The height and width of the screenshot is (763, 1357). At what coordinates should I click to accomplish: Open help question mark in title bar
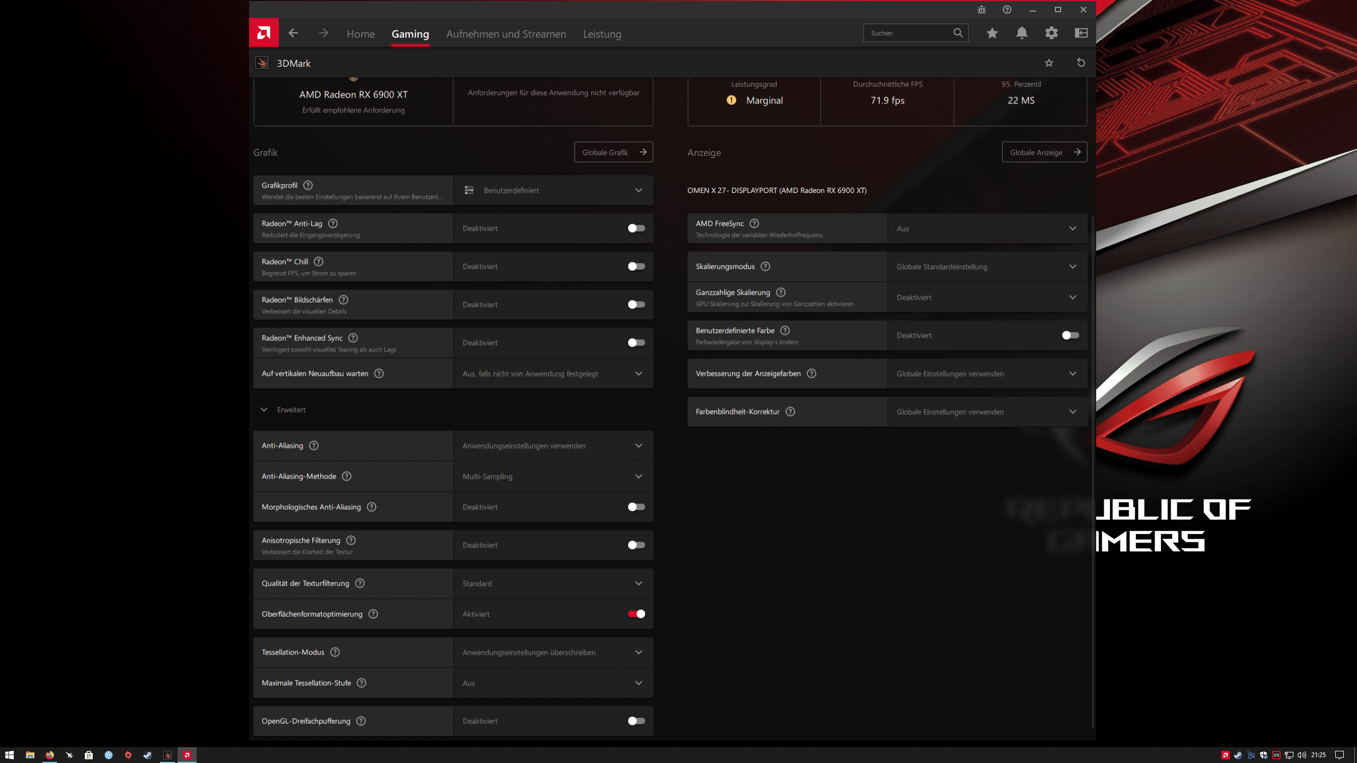pos(1007,10)
